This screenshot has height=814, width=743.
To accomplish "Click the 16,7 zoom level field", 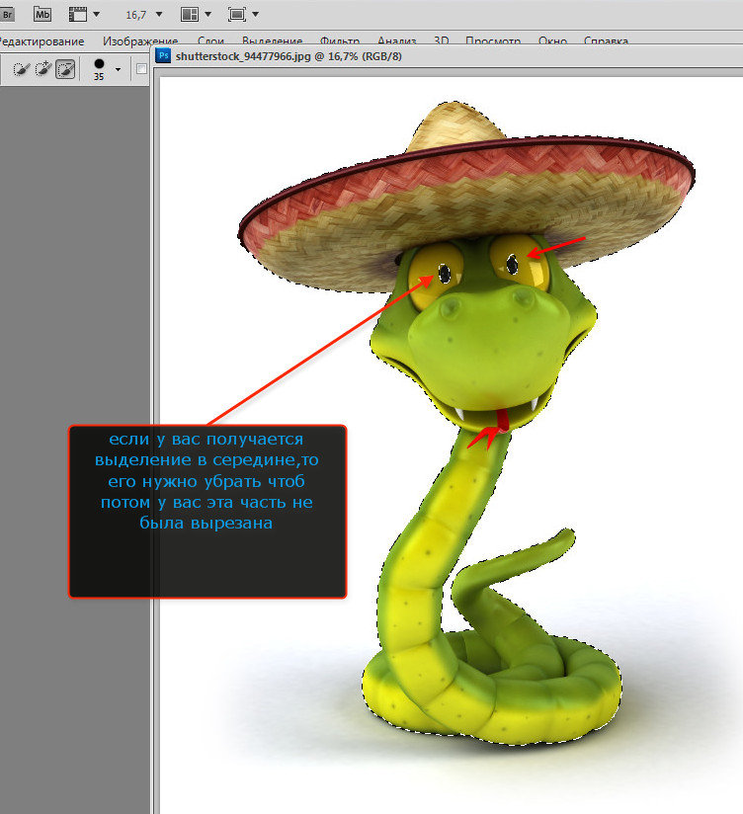I will pyautogui.click(x=136, y=15).
